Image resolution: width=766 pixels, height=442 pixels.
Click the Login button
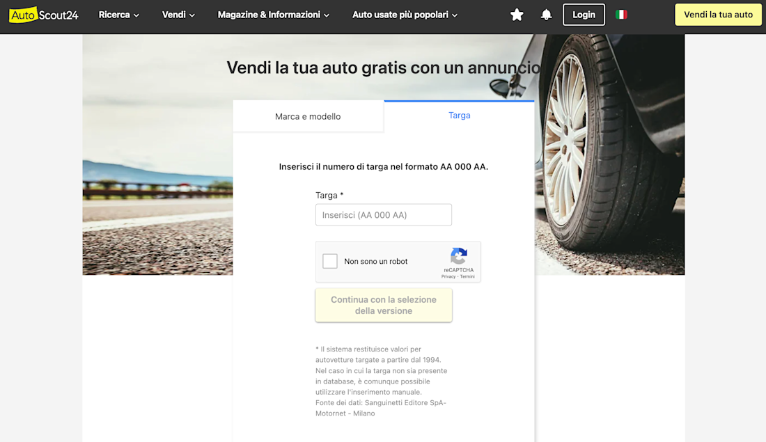click(x=584, y=15)
